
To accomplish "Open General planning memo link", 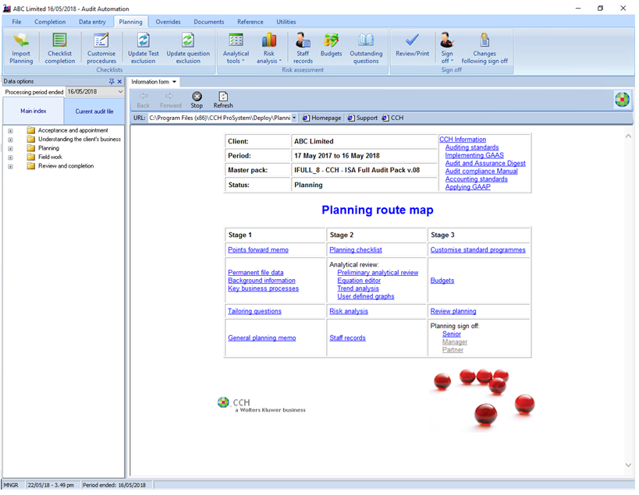I will pos(261,338).
